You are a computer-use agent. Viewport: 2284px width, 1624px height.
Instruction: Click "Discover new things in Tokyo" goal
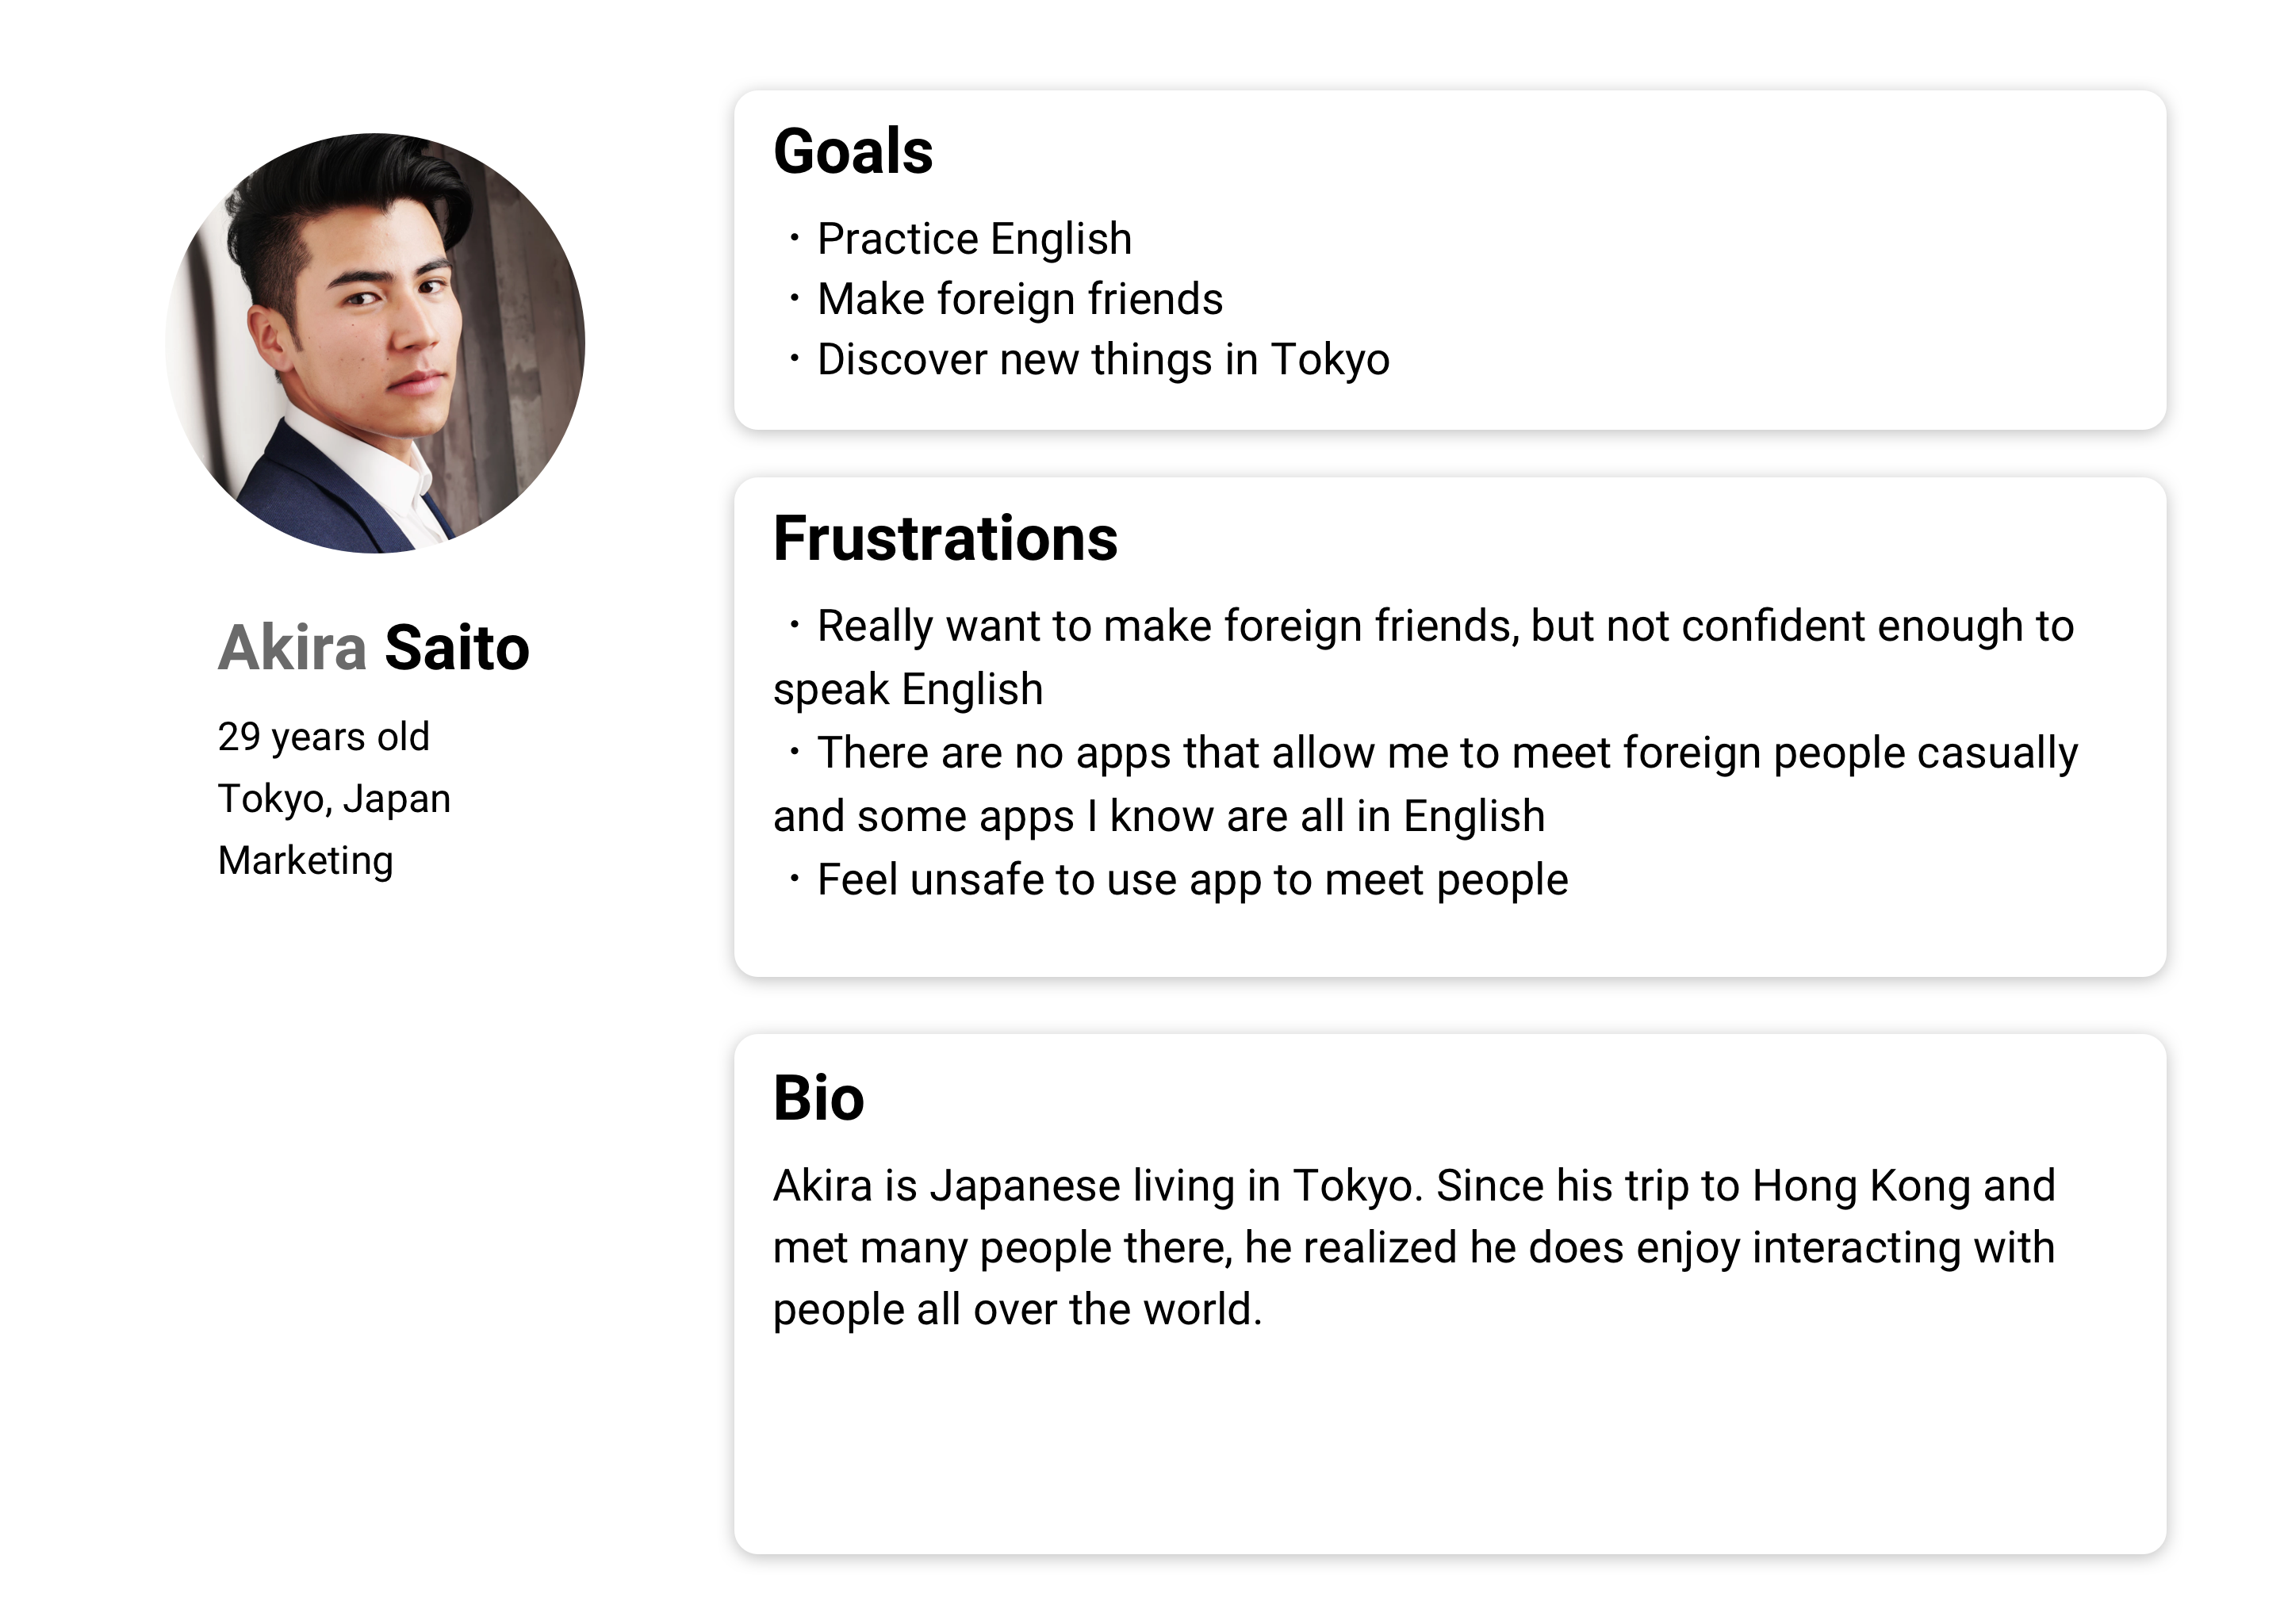(x=1102, y=359)
